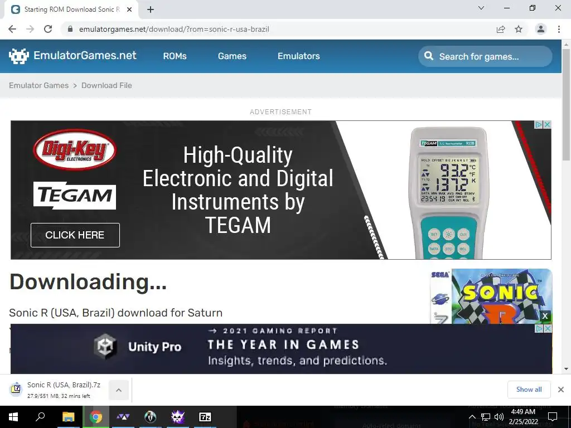Click the EmulatorGames.net logo icon
Screen dimensions: 571x428
pyautogui.click(x=18, y=56)
